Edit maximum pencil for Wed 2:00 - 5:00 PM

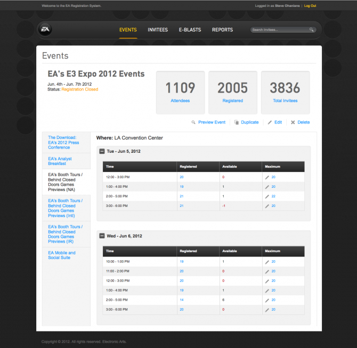pyautogui.click(x=267, y=300)
